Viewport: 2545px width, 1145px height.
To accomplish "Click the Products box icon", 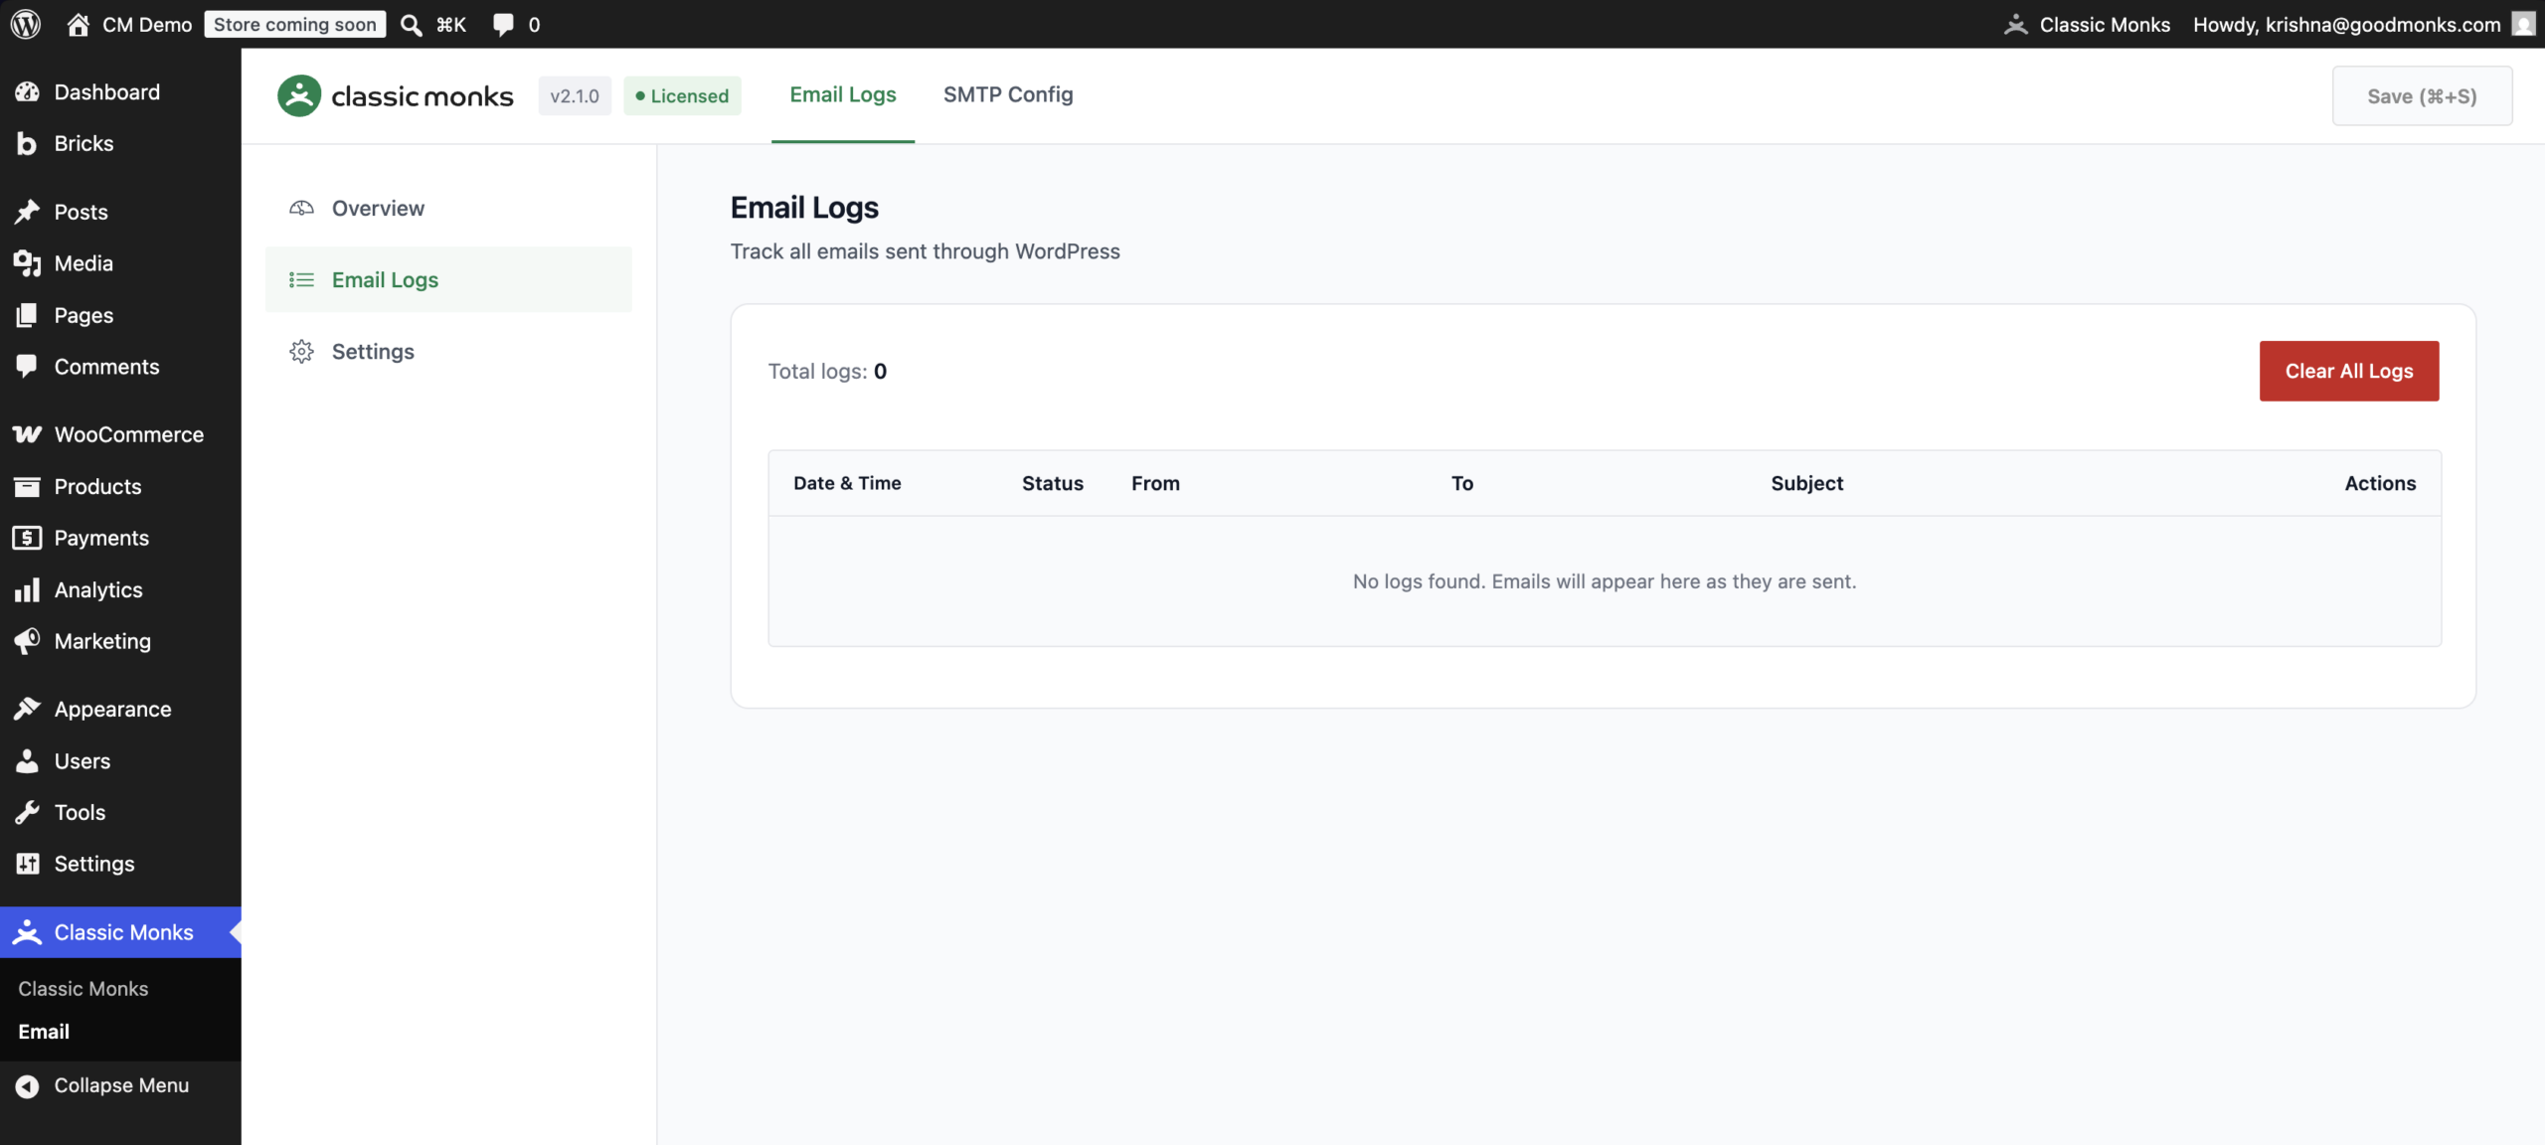I will pos(27,486).
